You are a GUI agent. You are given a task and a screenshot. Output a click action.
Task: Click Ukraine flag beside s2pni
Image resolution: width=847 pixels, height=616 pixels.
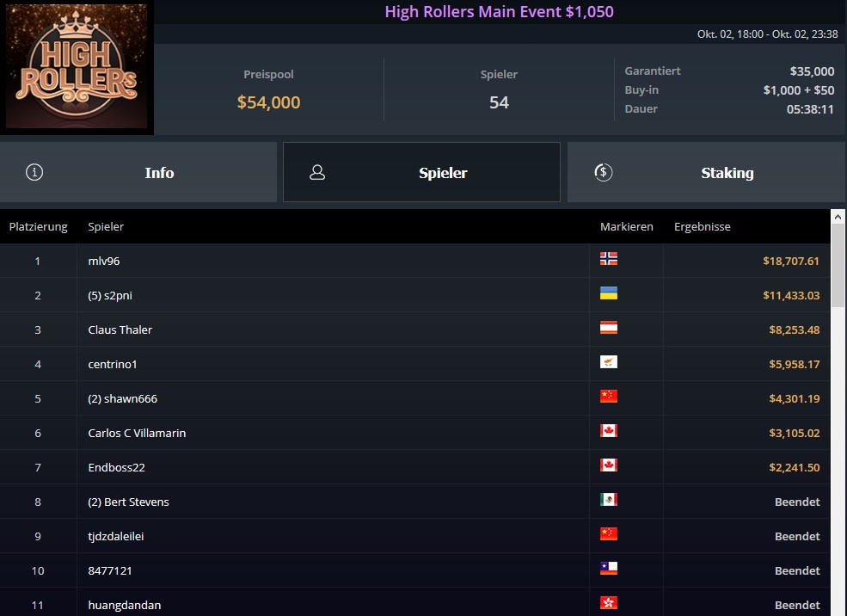coord(609,293)
